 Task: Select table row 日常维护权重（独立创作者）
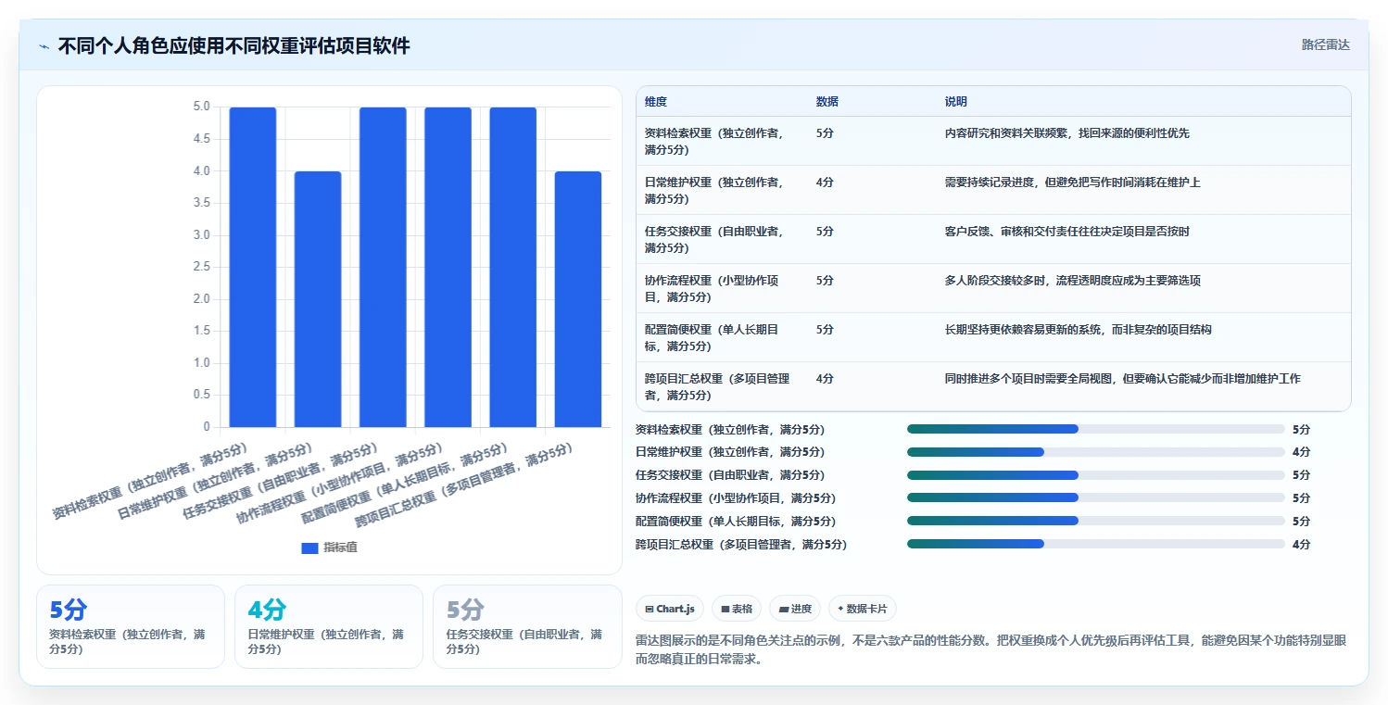[x=993, y=190]
